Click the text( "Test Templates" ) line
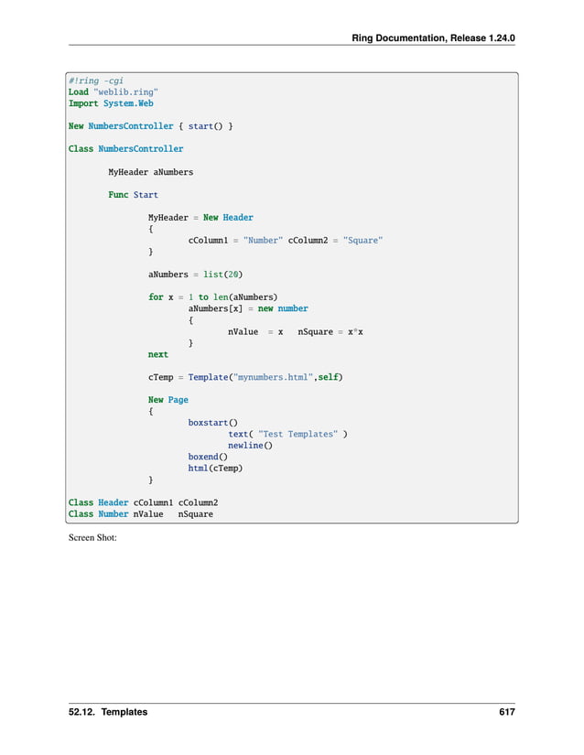The height and width of the screenshot is (755, 584). (288, 434)
